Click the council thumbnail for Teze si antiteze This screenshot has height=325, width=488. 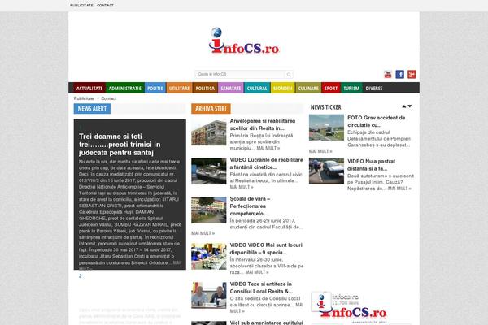[x=209, y=296]
